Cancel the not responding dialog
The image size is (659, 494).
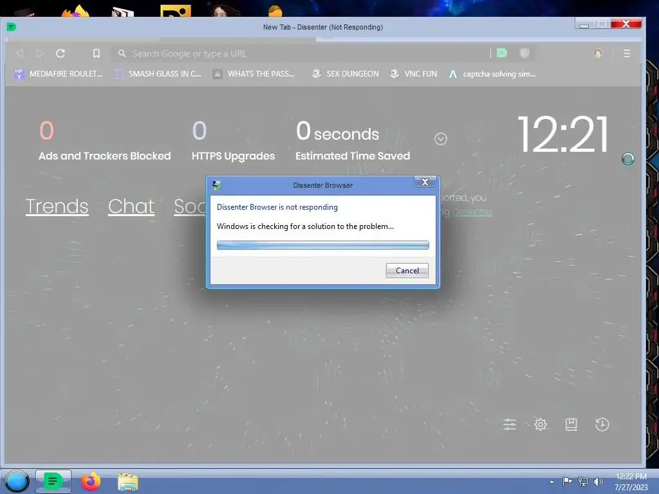click(x=407, y=271)
